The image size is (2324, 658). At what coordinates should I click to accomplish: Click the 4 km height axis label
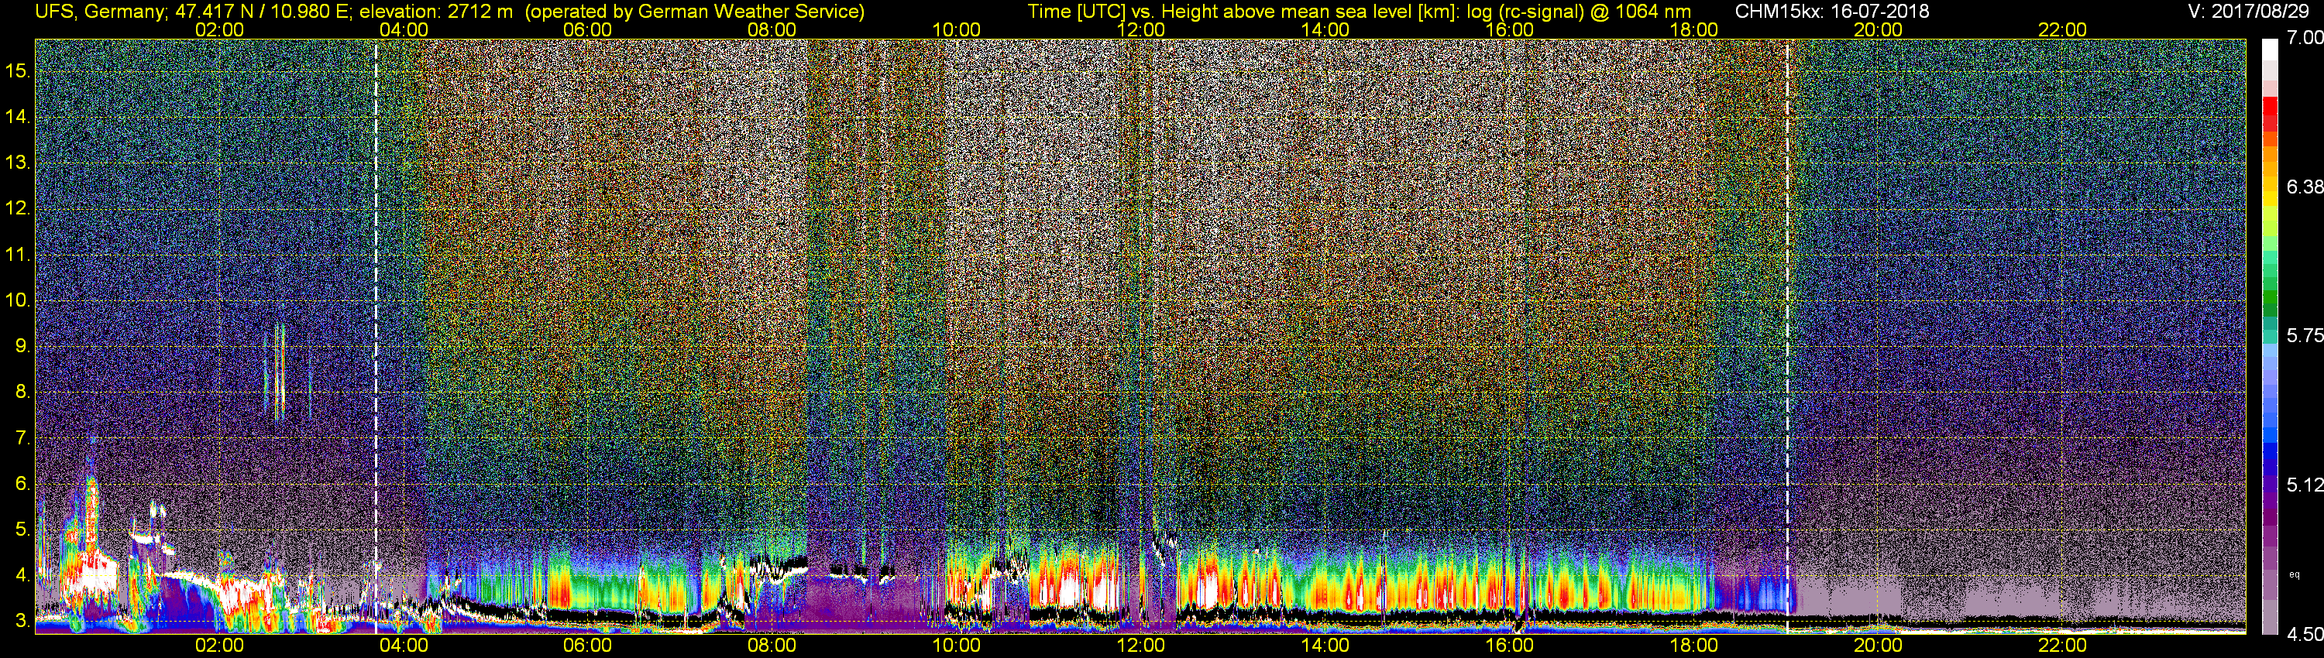[22, 575]
